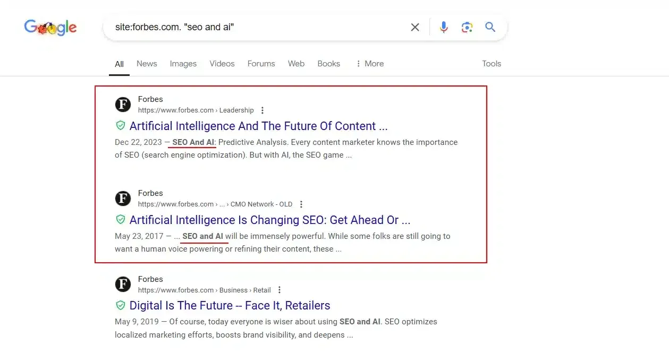Viewport: 669px width, 353px height.
Task: Click the microphone icon for voice search
Action: coord(444,27)
